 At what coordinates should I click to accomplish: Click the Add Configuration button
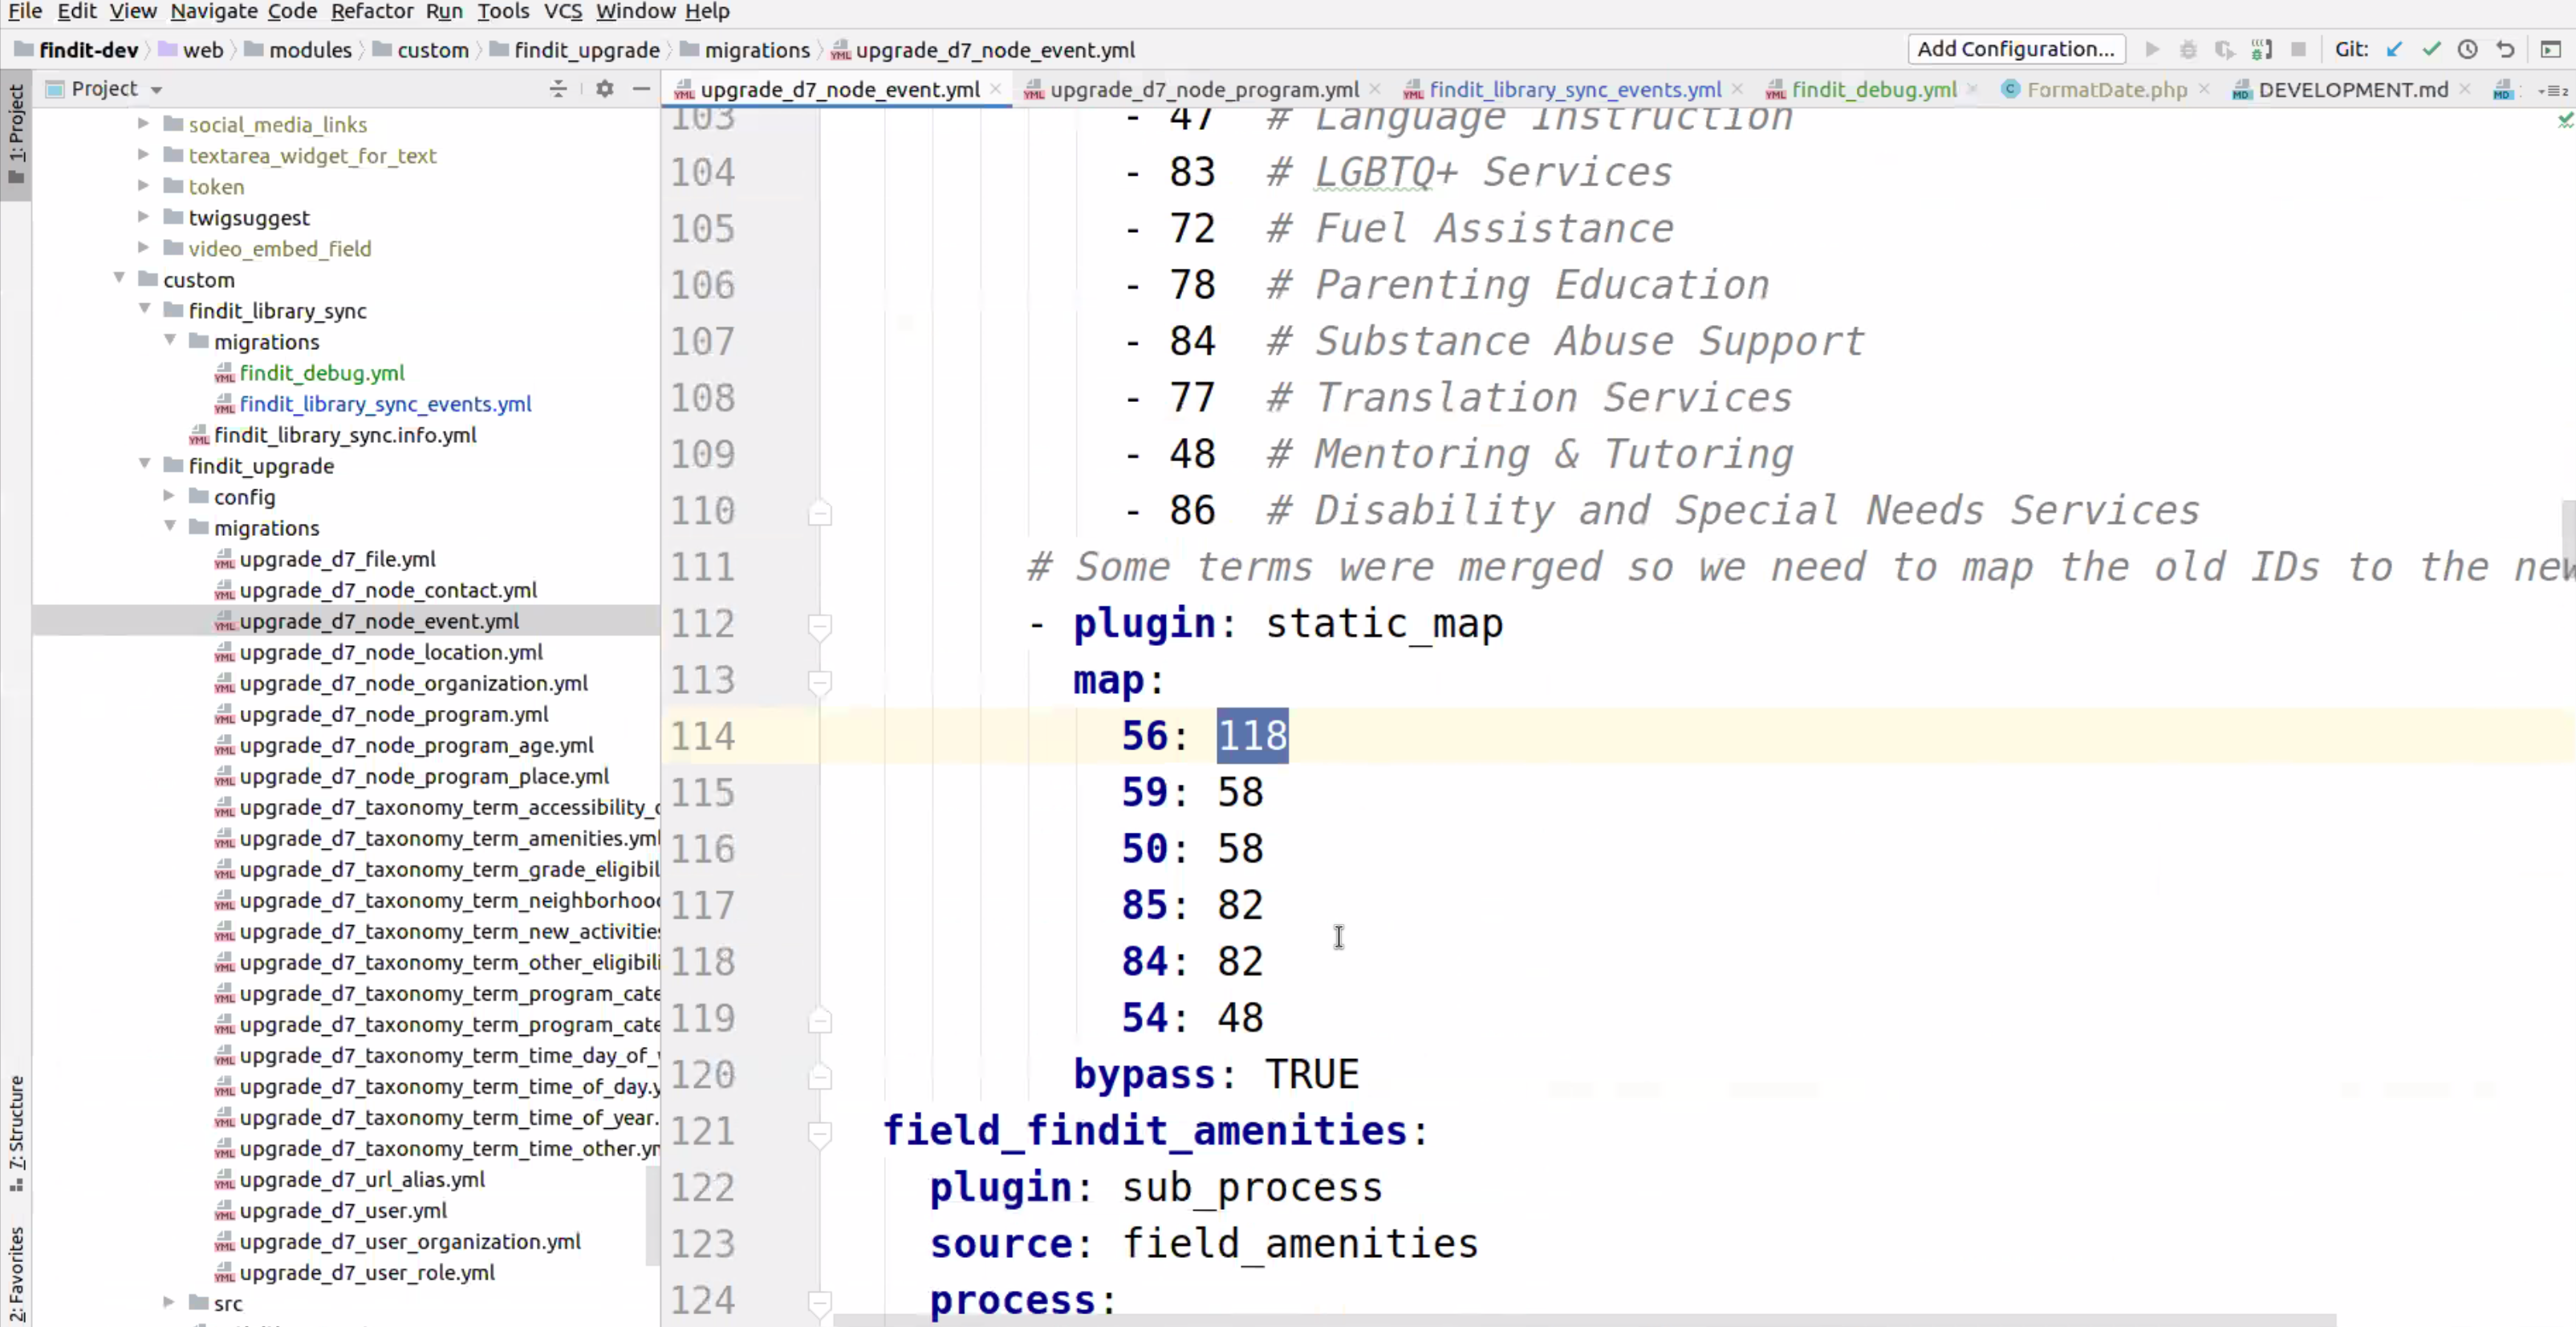(2016, 49)
